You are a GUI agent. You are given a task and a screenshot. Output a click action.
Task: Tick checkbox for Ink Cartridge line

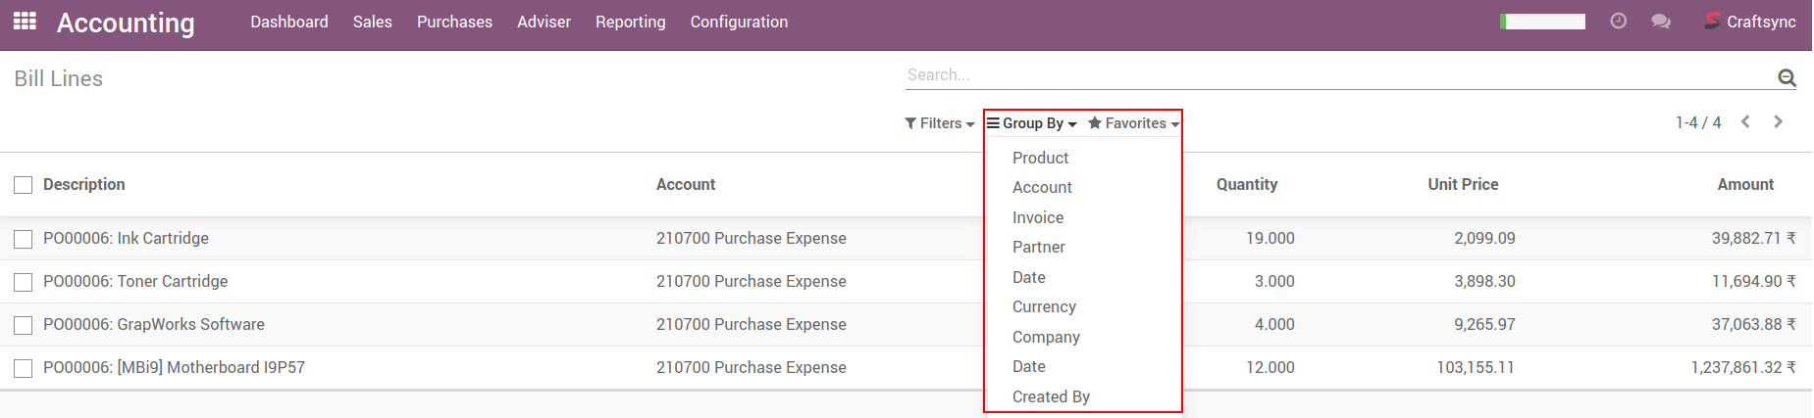24,239
